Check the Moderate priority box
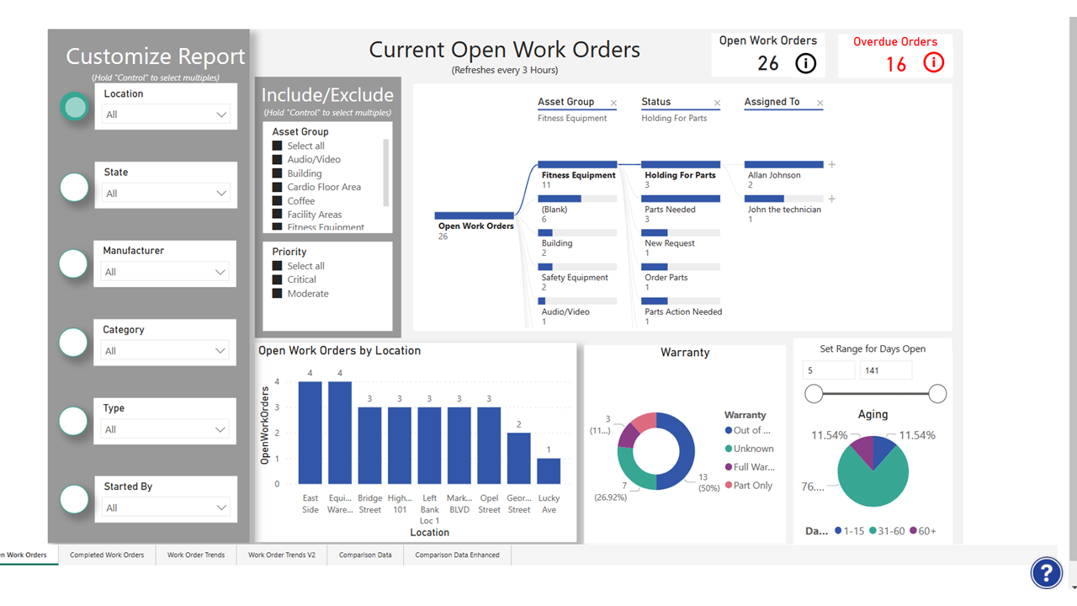Screen dimensions: 1077x606 (277, 294)
